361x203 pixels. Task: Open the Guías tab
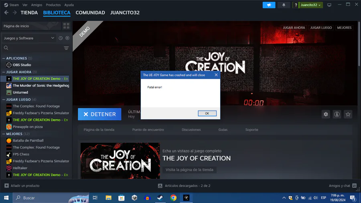coord(223,130)
